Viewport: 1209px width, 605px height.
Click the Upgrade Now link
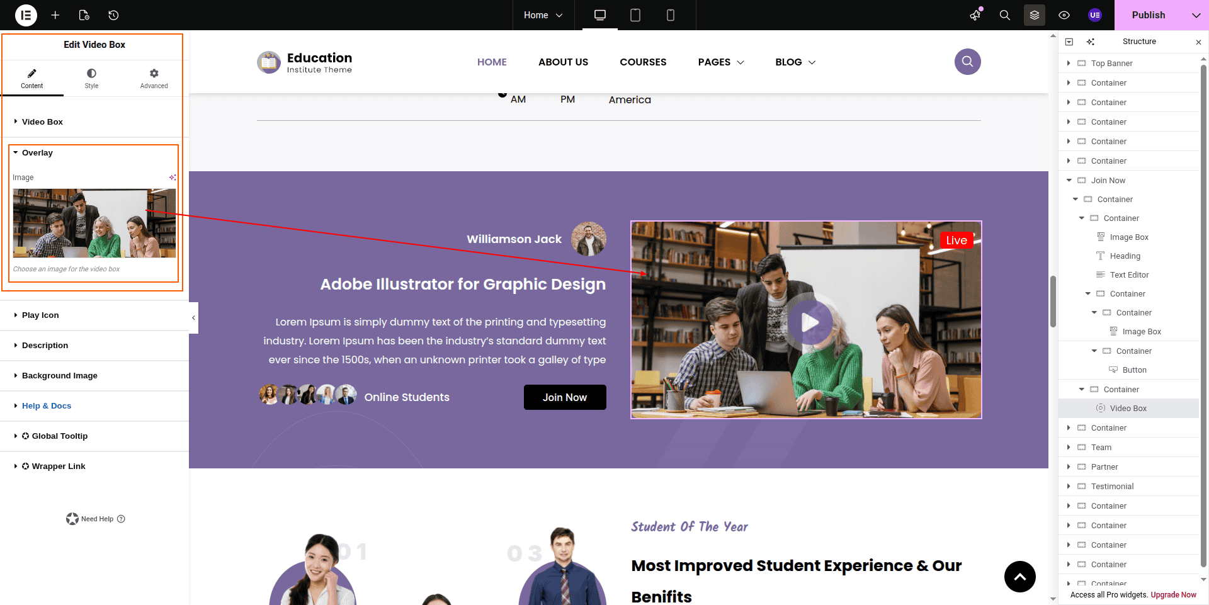1173,595
